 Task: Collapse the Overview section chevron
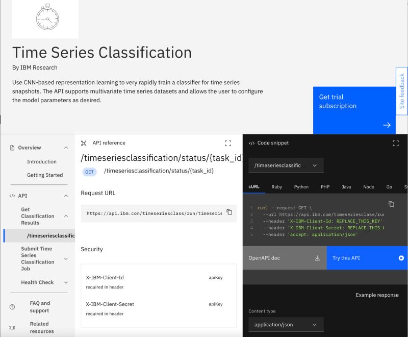tap(66, 148)
